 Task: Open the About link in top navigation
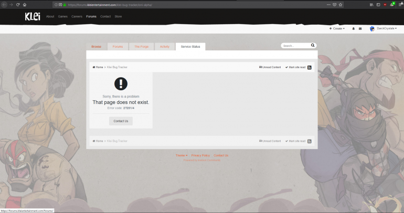[x=50, y=16]
